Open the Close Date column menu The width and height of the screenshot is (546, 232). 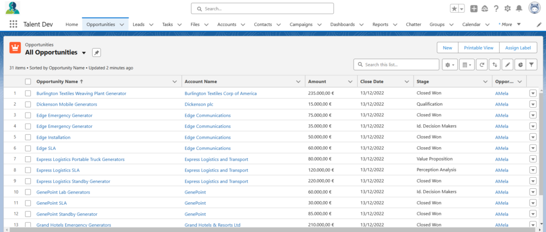(406, 82)
